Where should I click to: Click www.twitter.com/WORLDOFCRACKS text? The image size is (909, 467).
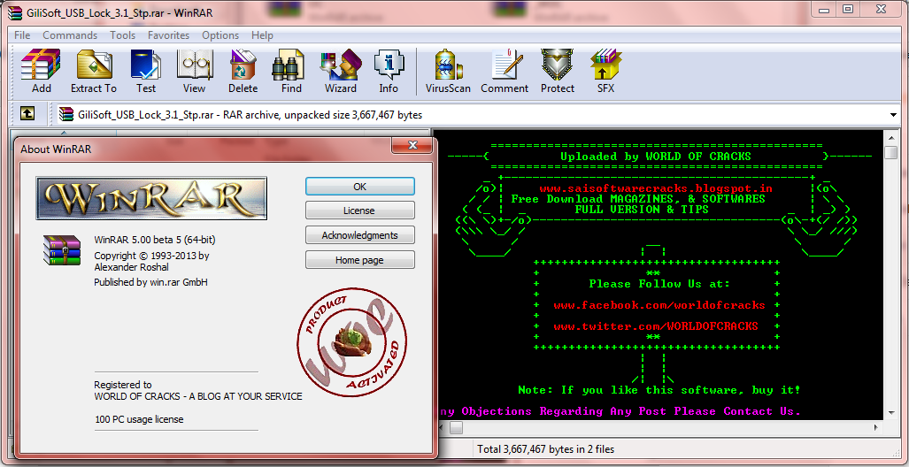pos(656,326)
